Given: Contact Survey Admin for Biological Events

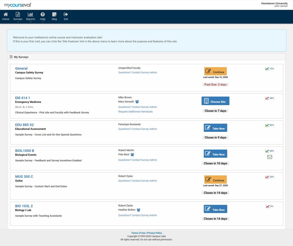Looking at the screenshot, I should point(138,160).
